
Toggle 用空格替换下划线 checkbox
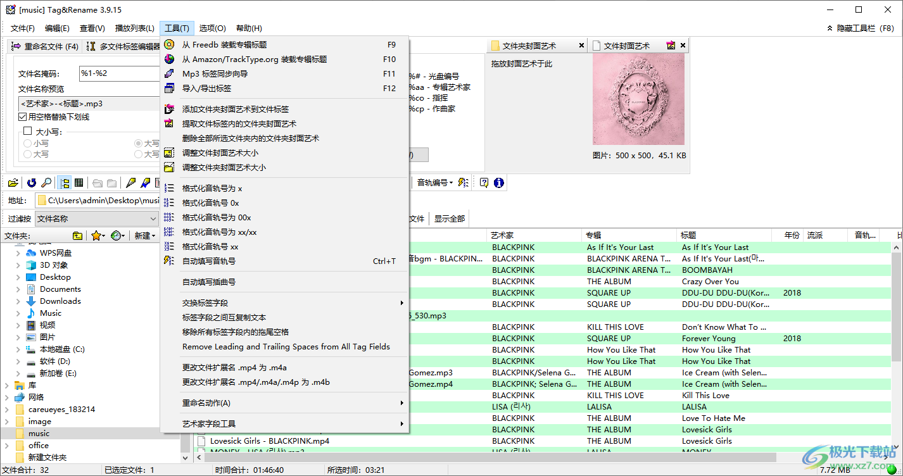click(23, 116)
